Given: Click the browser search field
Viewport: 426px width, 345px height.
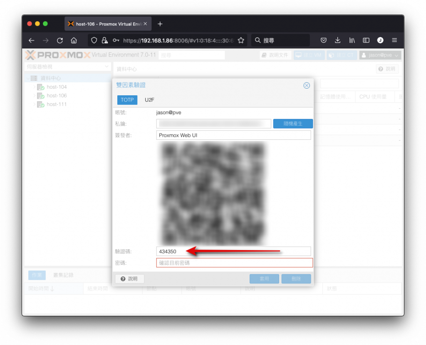Looking at the screenshot, I should [281, 40].
